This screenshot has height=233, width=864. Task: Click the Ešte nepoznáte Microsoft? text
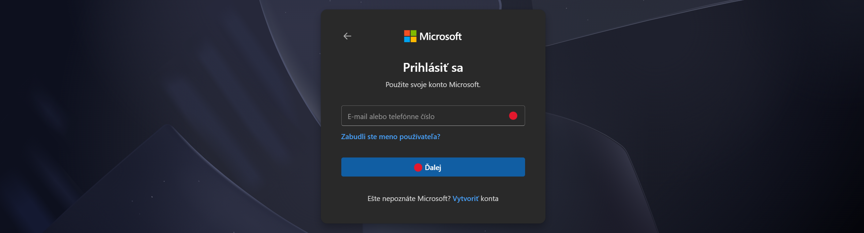coord(409,199)
